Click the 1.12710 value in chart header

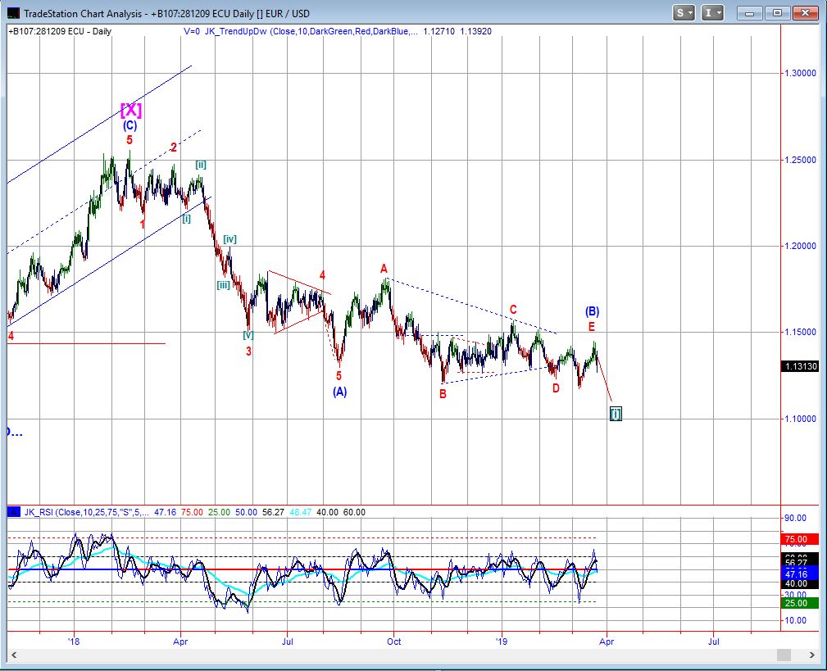point(438,31)
